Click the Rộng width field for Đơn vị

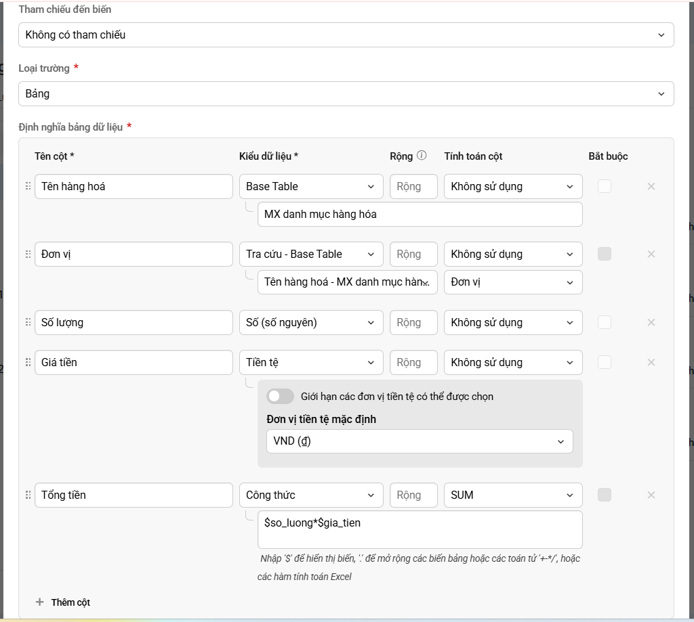click(x=413, y=254)
